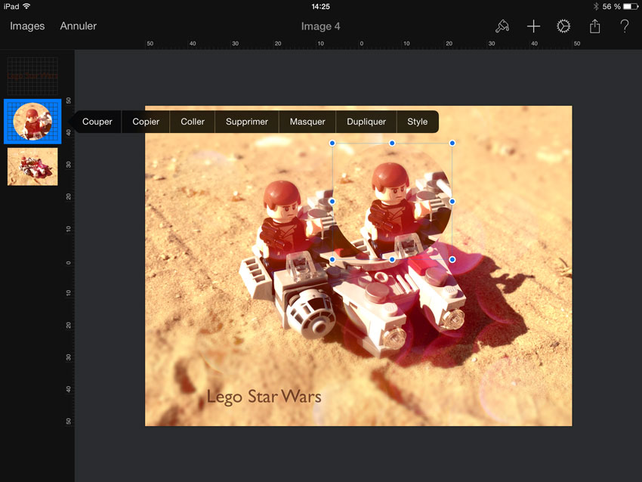642x482 pixels.
Task: Choose Style in the popup menu
Action: (417, 122)
